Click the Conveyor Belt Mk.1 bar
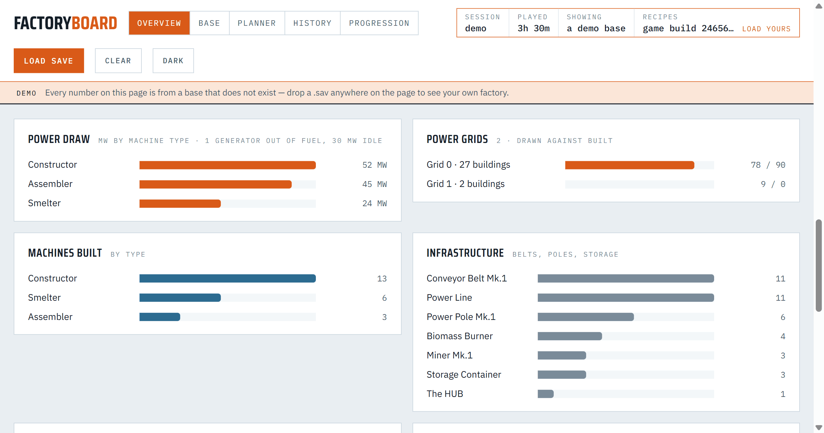824x433 pixels. click(x=626, y=278)
